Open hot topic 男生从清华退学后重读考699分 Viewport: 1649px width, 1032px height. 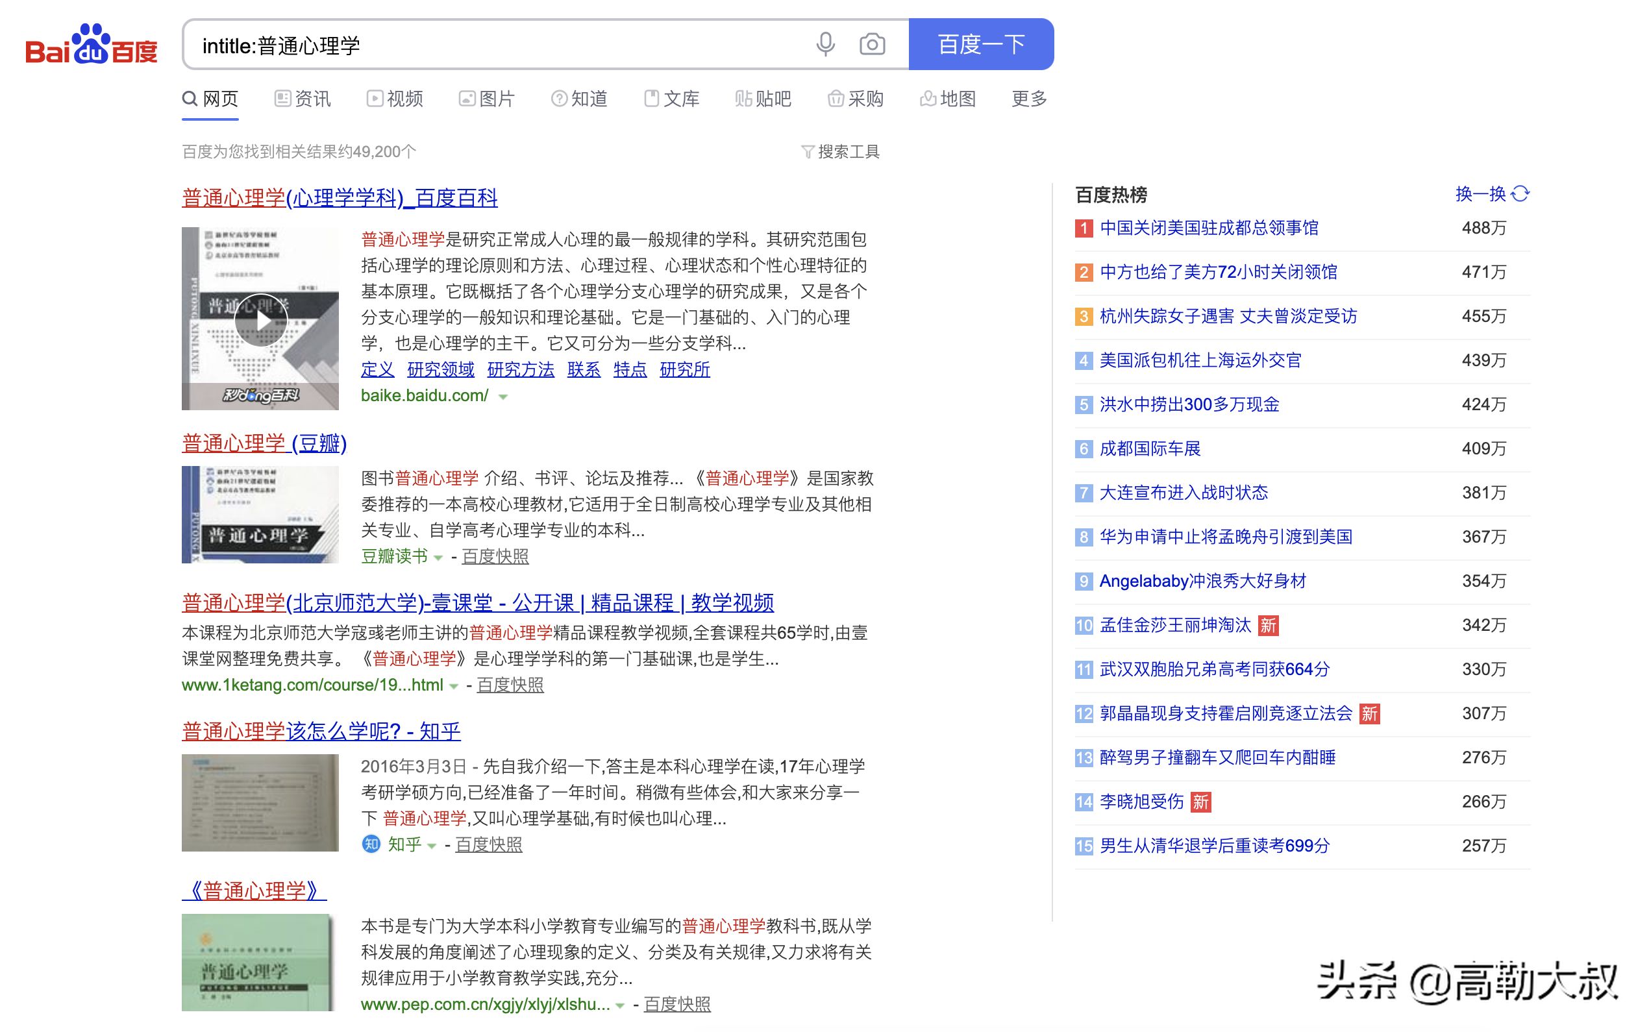1214,846
